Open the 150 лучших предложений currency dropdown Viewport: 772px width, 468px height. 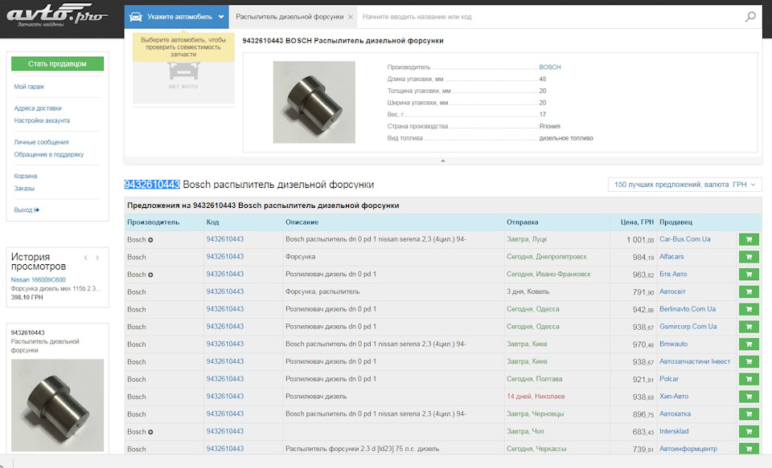coord(685,185)
